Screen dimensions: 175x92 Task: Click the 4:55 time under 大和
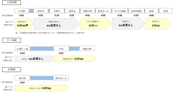click(x=61, y=53)
